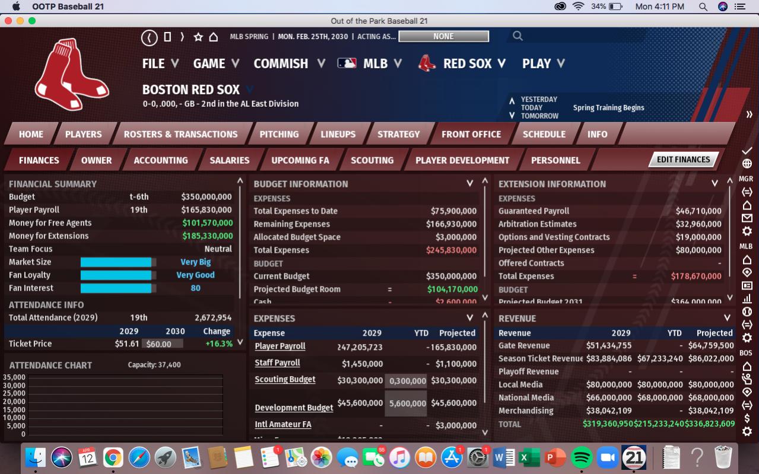
Task: Open the UPCOMING FA sub-tab
Action: pos(300,160)
